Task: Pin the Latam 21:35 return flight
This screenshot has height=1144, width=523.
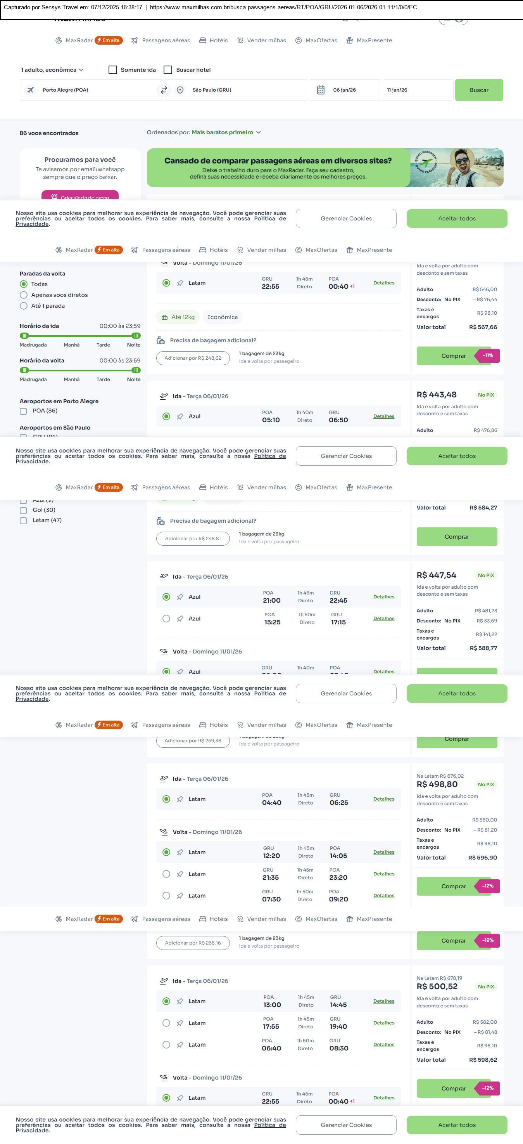Action: tap(180, 874)
